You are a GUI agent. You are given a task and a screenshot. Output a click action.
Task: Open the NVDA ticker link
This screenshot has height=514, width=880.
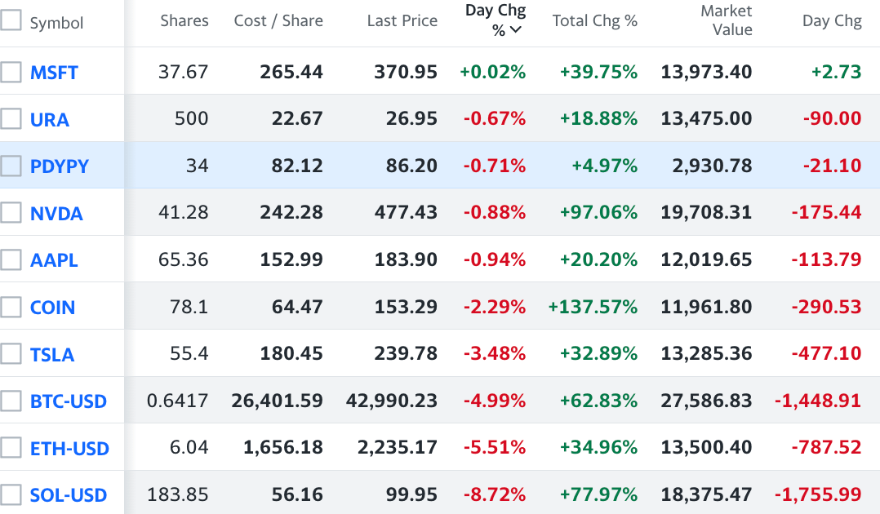56,214
